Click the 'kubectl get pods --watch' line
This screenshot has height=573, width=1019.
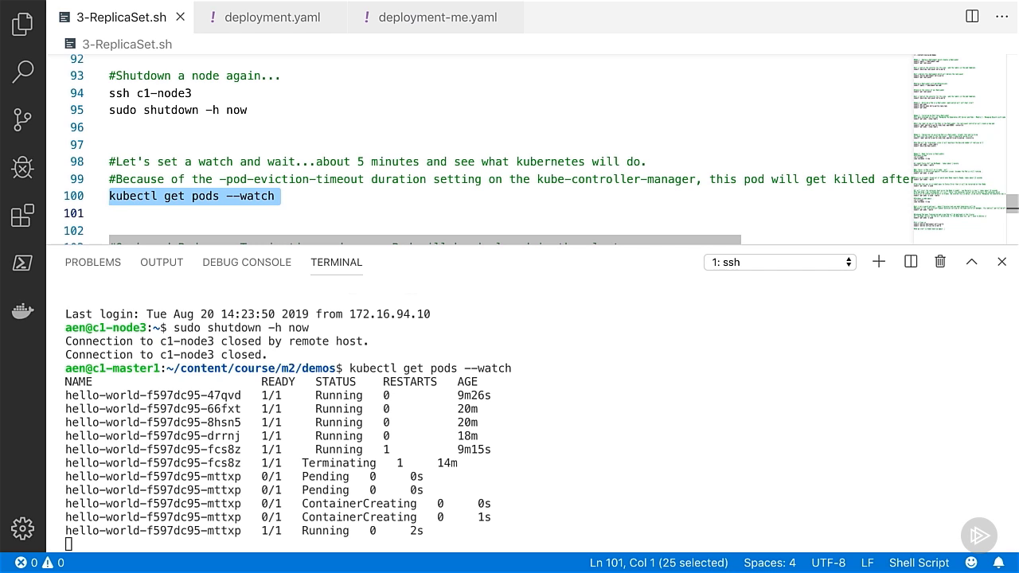point(191,196)
